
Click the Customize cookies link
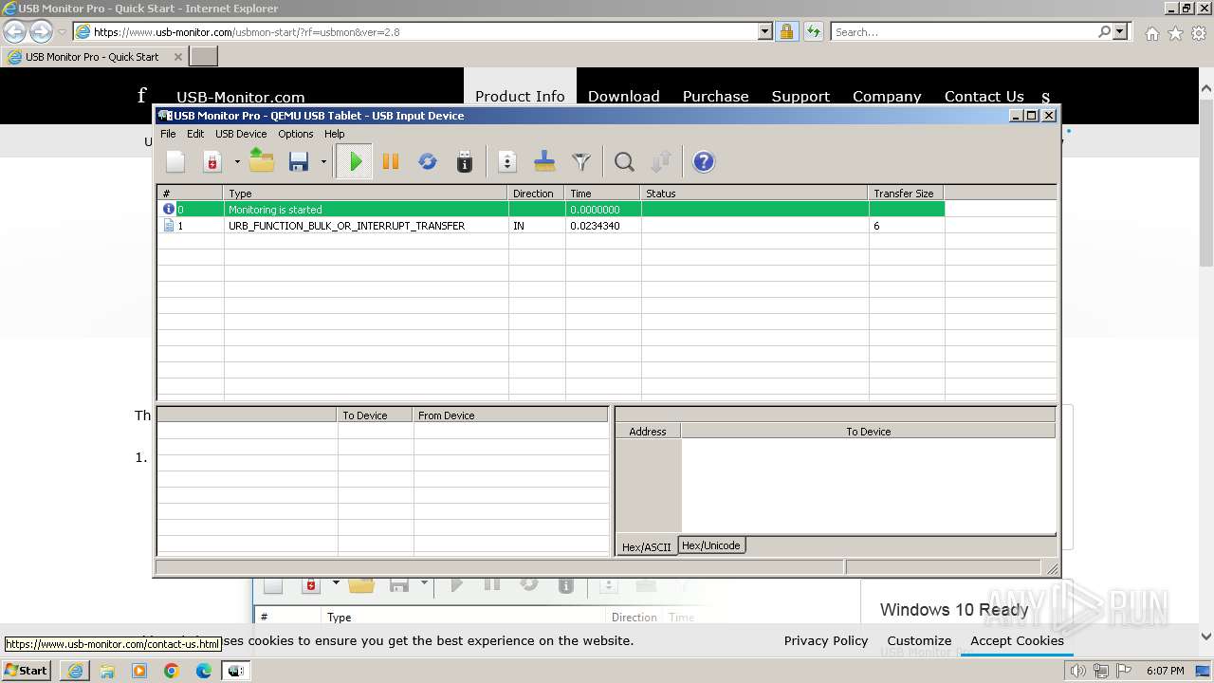(x=919, y=640)
